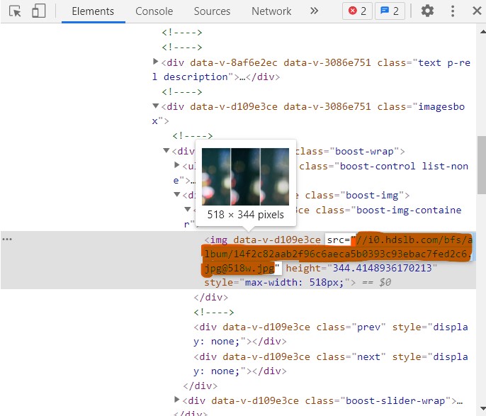The height and width of the screenshot is (416, 486).
Task: Collapse the boost-img div node
Action: 178,196
